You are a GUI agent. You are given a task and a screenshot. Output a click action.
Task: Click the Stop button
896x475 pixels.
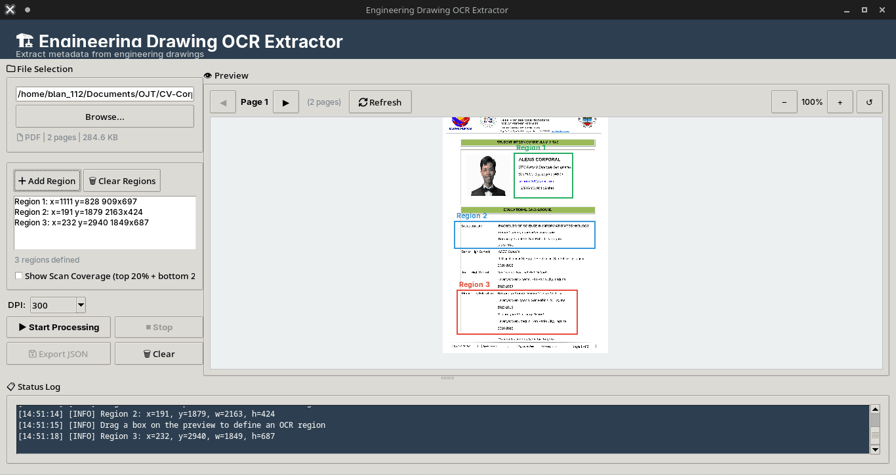click(x=159, y=327)
